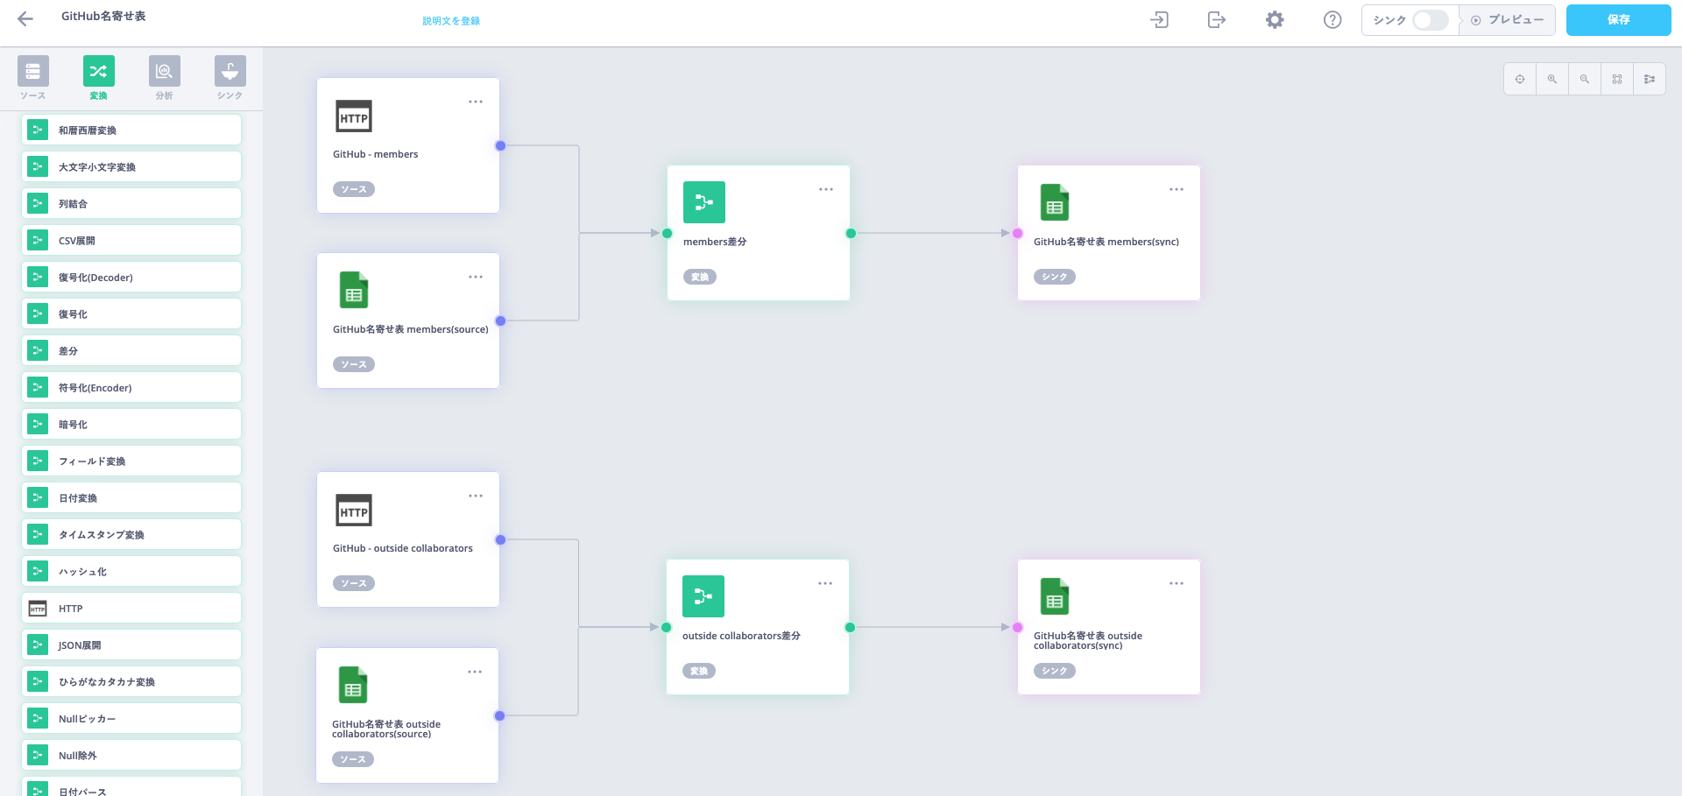Fit the flow to screen icon
This screenshot has height=796, width=1682.
coord(1616,79)
